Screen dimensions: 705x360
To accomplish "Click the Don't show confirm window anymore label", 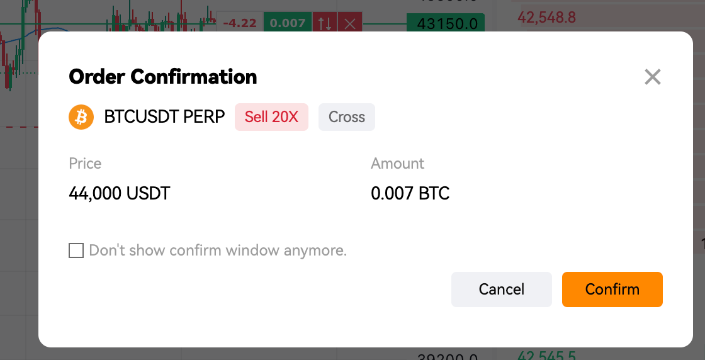I will (x=218, y=250).
